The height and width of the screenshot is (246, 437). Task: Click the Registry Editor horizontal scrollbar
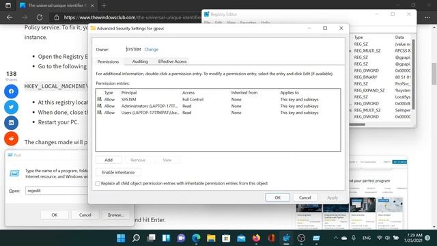point(357,124)
